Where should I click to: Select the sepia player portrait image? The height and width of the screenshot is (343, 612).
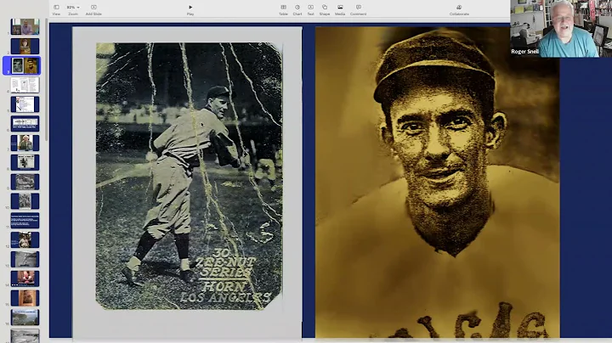pyautogui.click(x=437, y=182)
